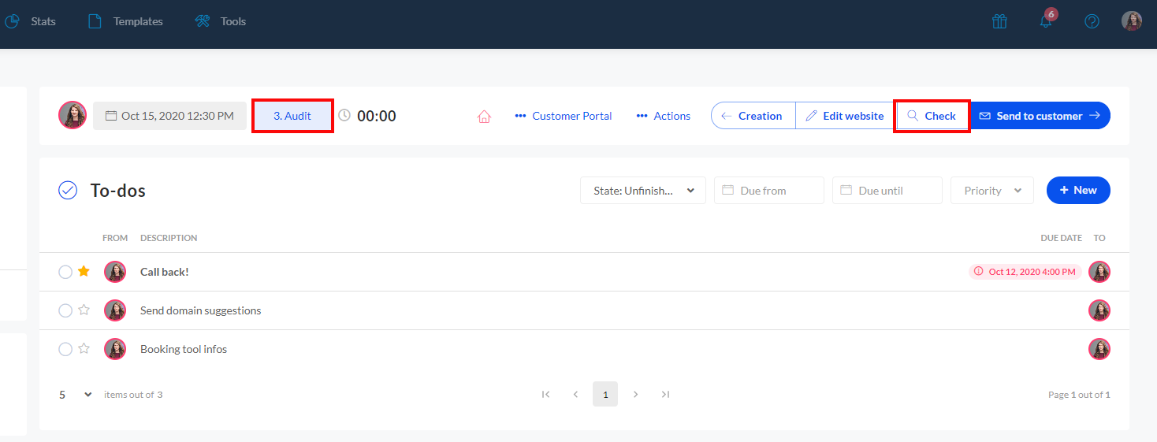Viewport: 1157px width, 442px height.
Task: Open the Templates menu
Action: coord(126,21)
